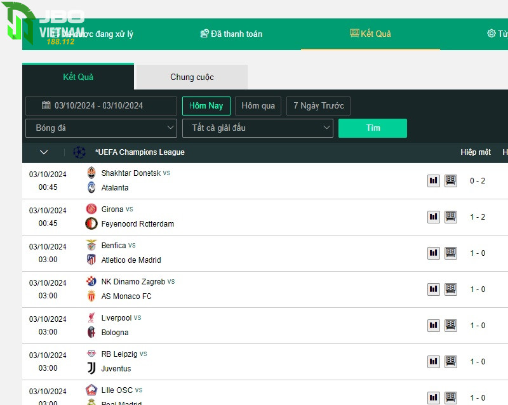
Task: Open scoreboard icon for RB Leipzig match
Action: [451, 362]
